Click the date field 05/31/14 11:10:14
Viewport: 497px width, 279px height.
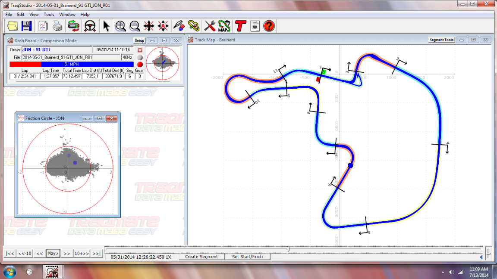[x=113, y=50]
